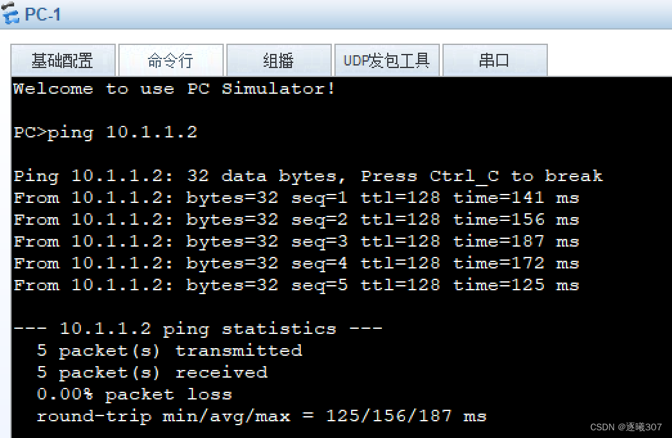Open the UDP发包工具 tab
The image size is (672, 438).
386,60
